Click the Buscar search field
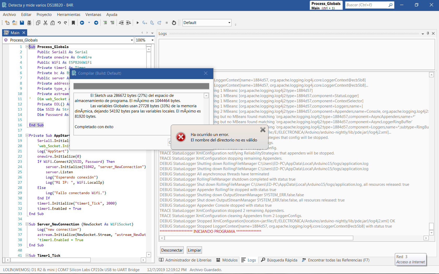The width and height of the screenshot is (439, 274). 366,5
